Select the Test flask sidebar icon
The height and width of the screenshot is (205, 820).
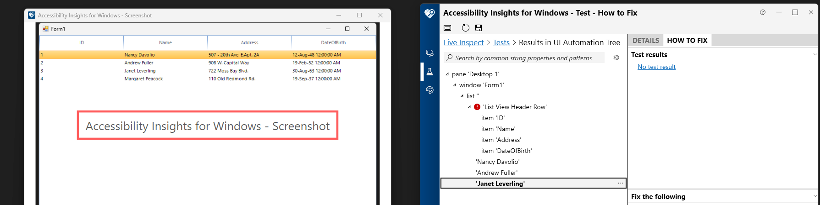[430, 72]
